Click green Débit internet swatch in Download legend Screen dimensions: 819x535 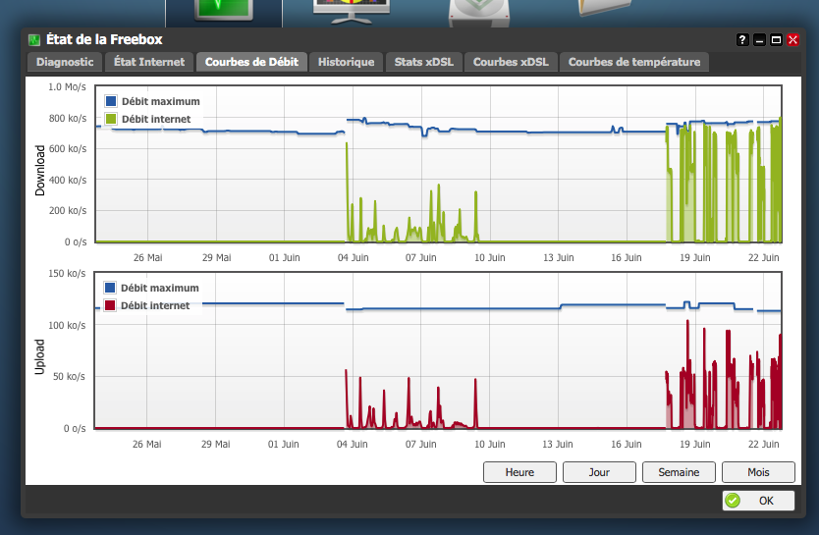pos(111,119)
